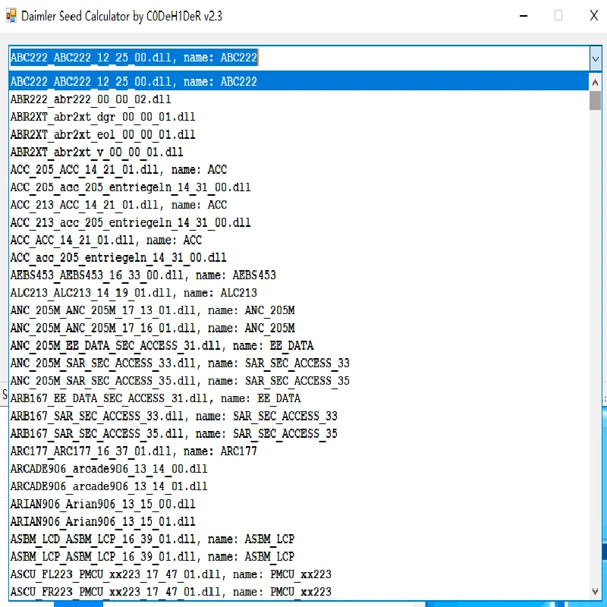The width and height of the screenshot is (607, 607).
Task: Open the DLL selection combo box arrow
Action: click(x=596, y=58)
